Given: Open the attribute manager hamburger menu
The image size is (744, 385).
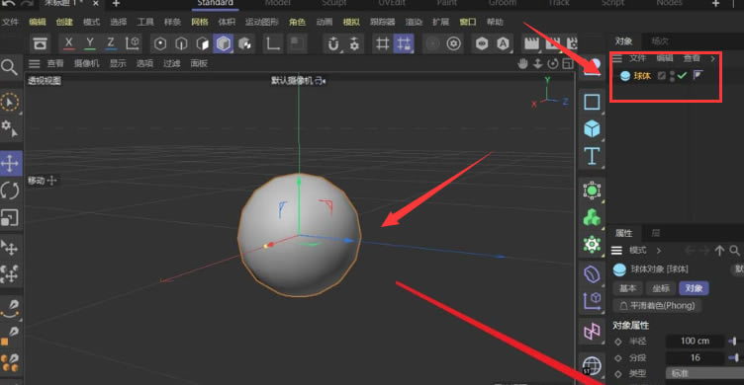Looking at the screenshot, I should 616,250.
